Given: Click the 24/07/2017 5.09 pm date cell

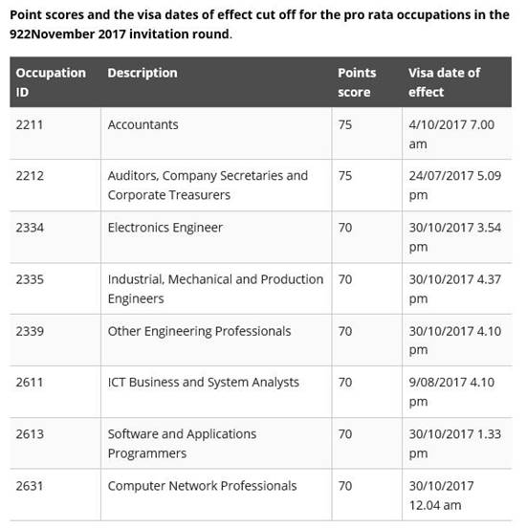Looking at the screenshot, I should point(455,186).
